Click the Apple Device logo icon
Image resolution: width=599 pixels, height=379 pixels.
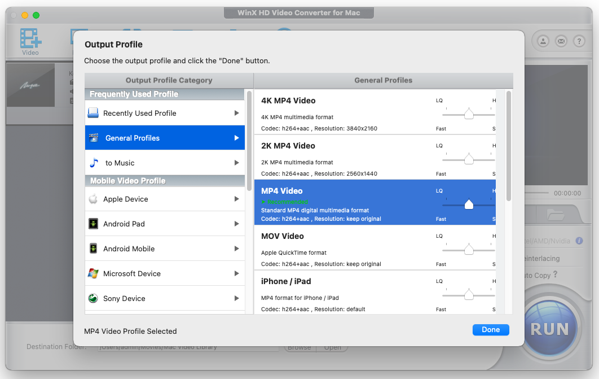point(93,199)
